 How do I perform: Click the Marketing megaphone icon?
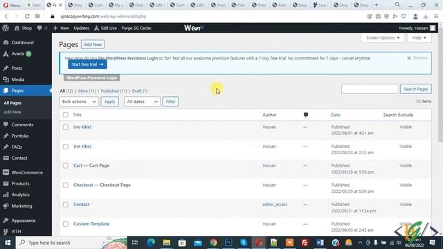(6, 206)
